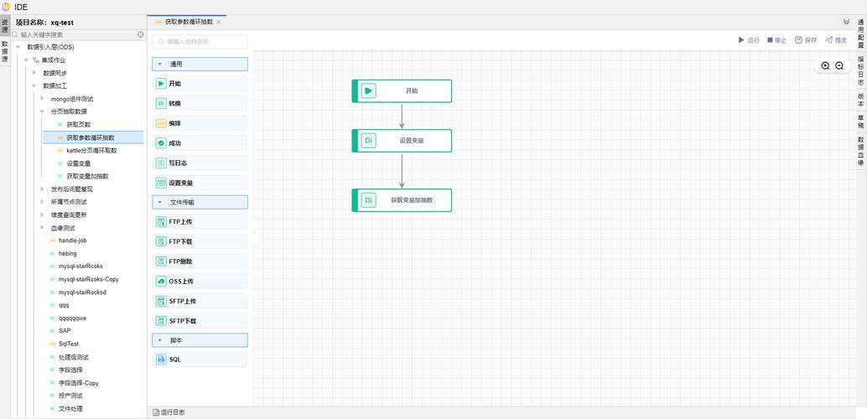
Task: Click the play icon on 开始 node
Action: tap(368, 91)
